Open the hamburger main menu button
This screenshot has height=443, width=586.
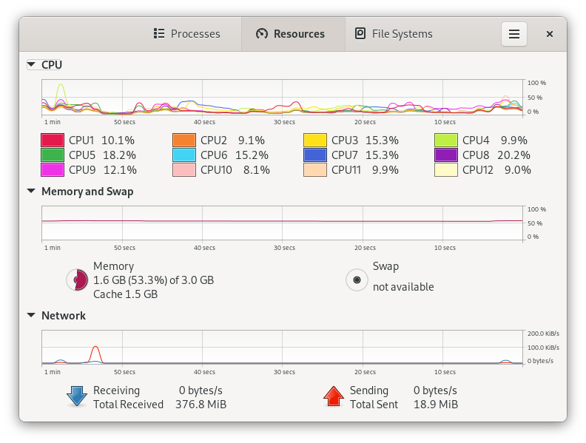(x=514, y=34)
